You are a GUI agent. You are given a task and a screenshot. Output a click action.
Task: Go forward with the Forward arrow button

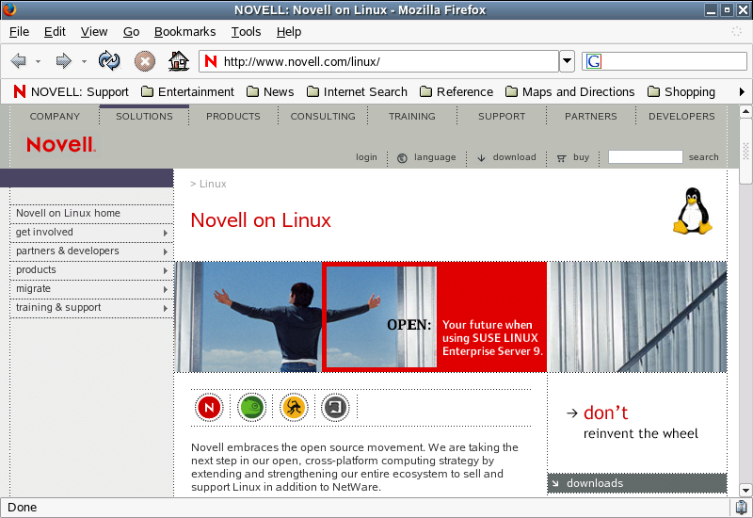pyautogui.click(x=63, y=61)
